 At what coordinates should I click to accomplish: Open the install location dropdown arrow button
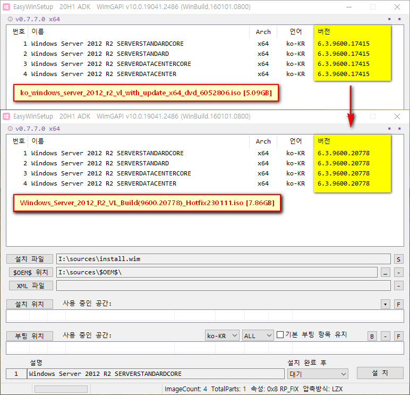pyautogui.click(x=386, y=304)
